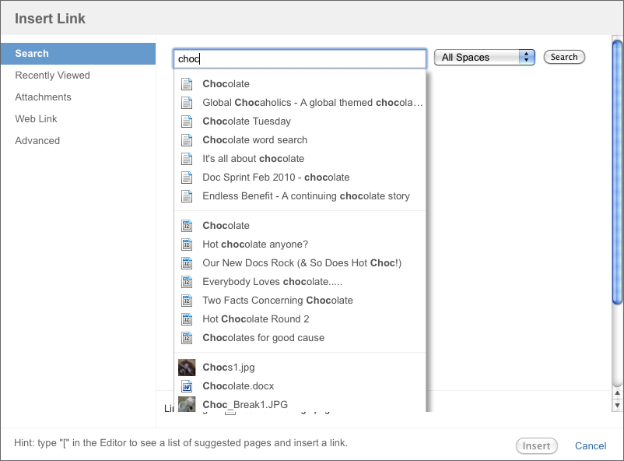Switch to the Recently Viewed tab
The image size is (624, 461).
(x=52, y=76)
